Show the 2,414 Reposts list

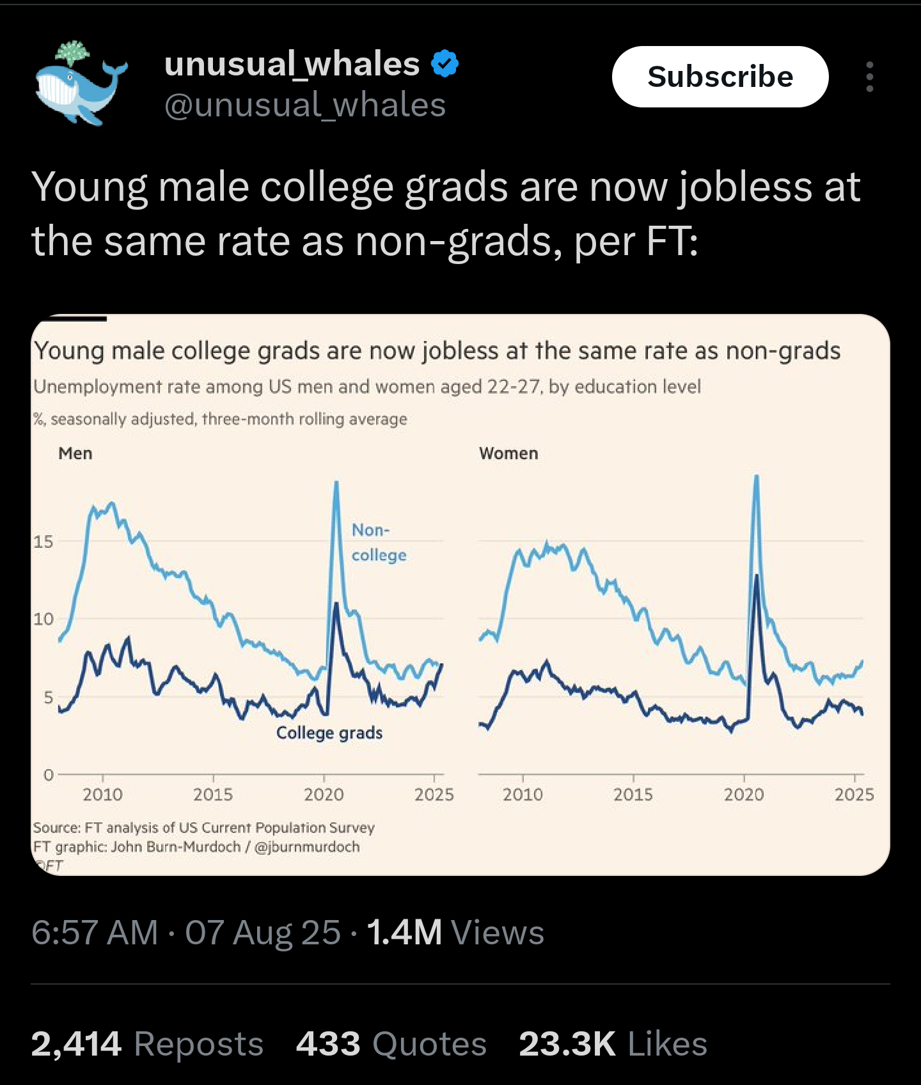pyautogui.click(x=147, y=1044)
